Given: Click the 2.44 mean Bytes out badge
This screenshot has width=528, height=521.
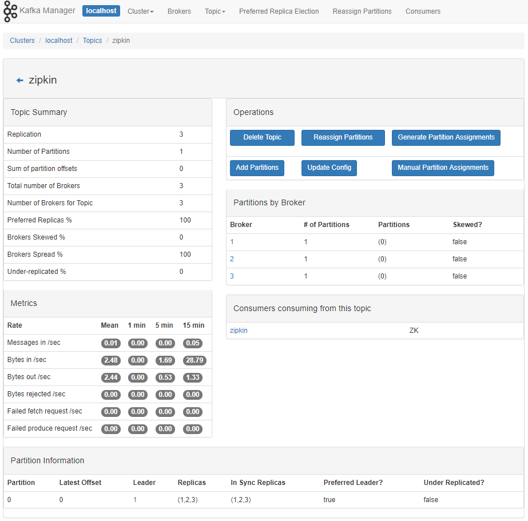Looking at the screenshot, I should [111, 377].
